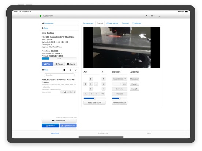Lower Z axis down arrow

104,89
